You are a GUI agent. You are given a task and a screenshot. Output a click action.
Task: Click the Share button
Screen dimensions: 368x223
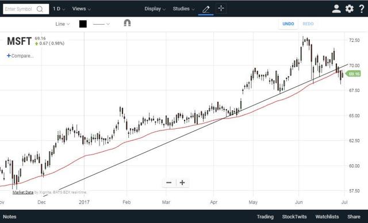(x=354, y=217)
